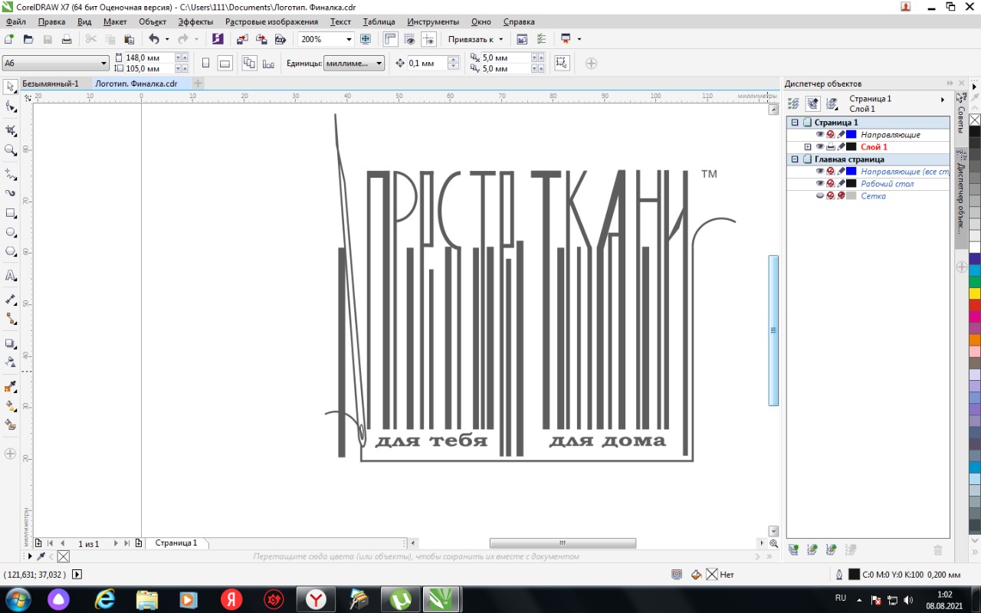Toggle rulers display in toolbar
This screenshot has height=613, width=981.
point(390,39)
